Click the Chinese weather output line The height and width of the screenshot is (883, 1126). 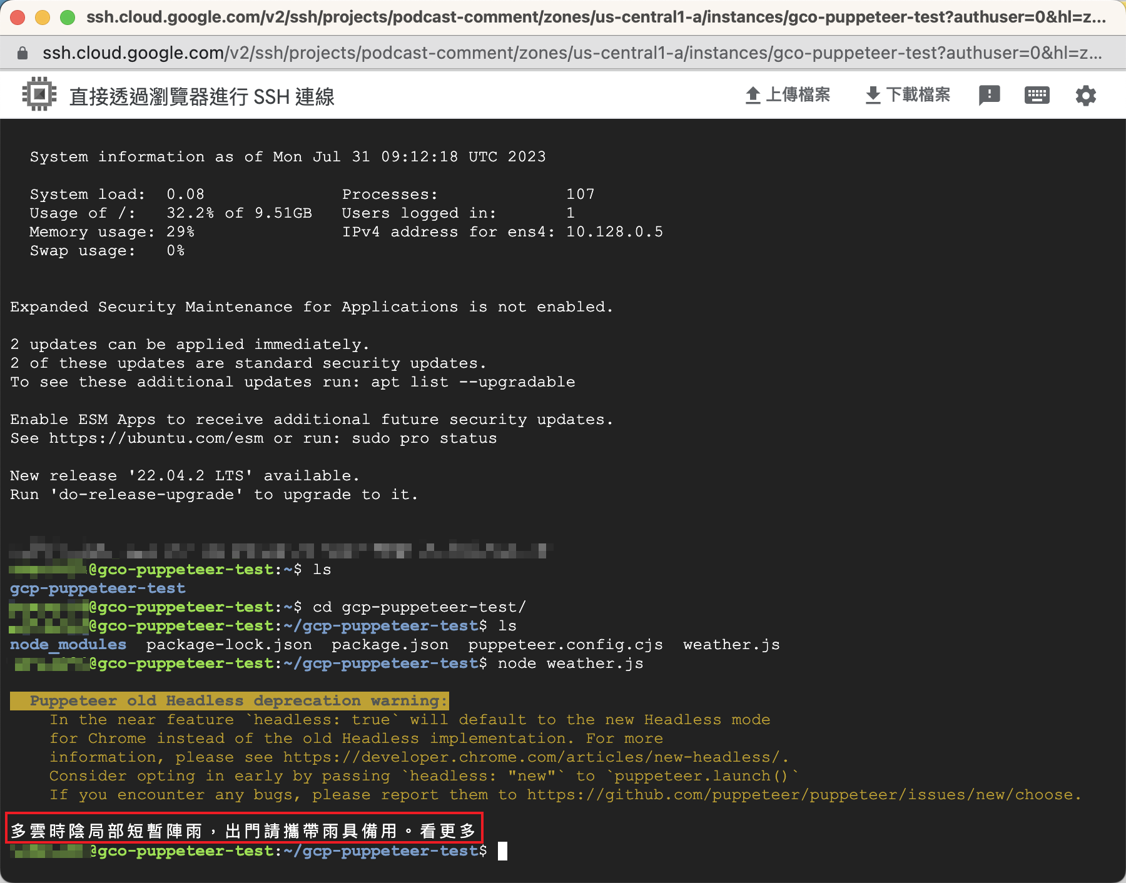pyautogui.click(x=244, y=831)
